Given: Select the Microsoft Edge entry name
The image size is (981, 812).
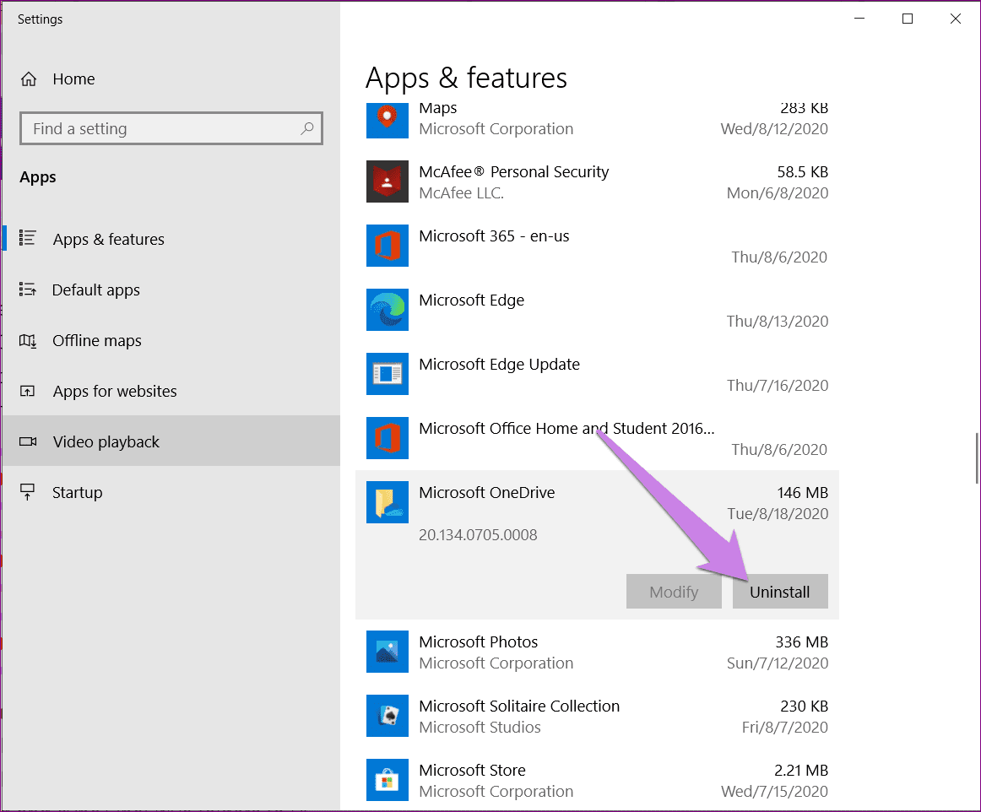Looking at the screenshot, I should point(471,300).
